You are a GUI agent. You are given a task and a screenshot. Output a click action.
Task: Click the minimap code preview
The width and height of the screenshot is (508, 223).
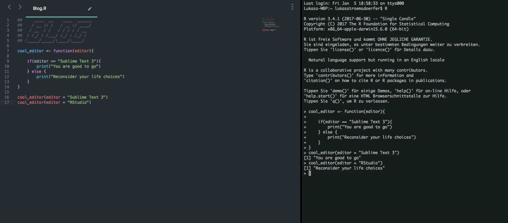tap(270, 24)
